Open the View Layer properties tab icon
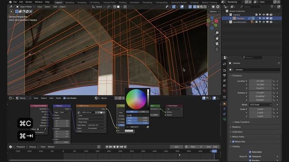Screen dimensions: 289x162 224,81
